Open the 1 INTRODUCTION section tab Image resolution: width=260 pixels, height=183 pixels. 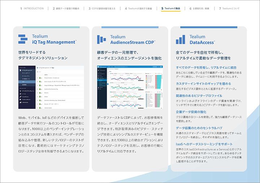(x=32, y=8)
